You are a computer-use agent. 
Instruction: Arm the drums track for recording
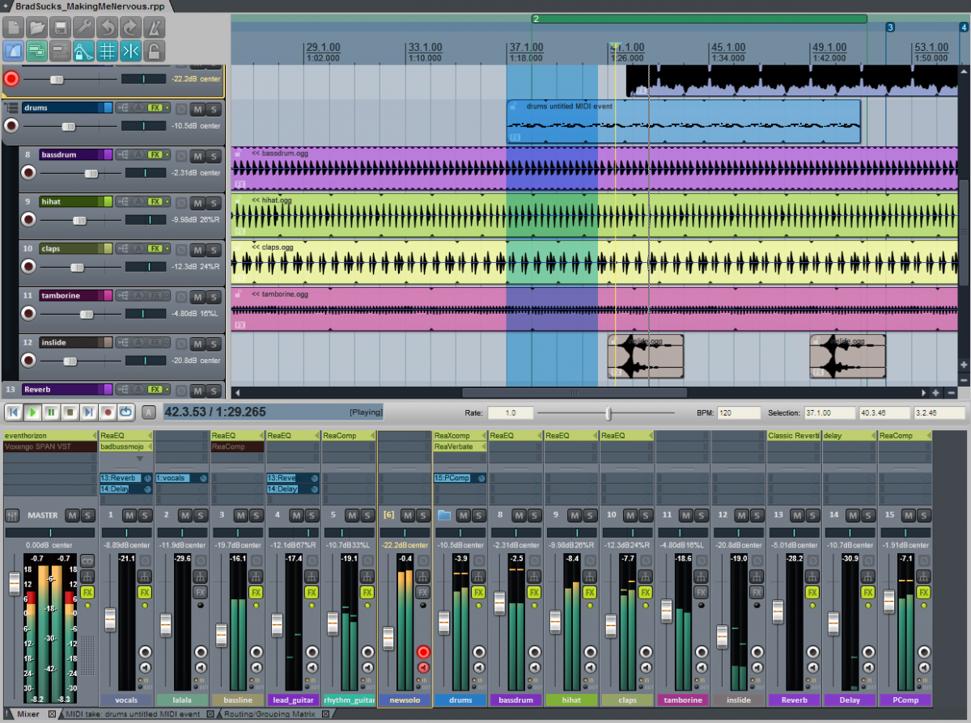coord(11,126)
